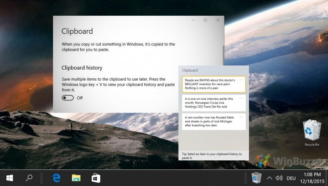Viewport: 328px width, 186px height.
Task: Select the Recycle Bin desktop icon
Action: pos(312,133)
